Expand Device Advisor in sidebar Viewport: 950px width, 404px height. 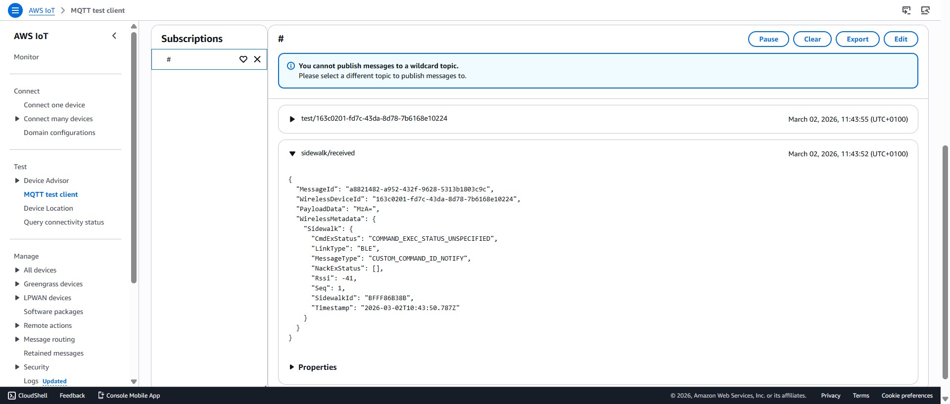[x=17, y=180]
